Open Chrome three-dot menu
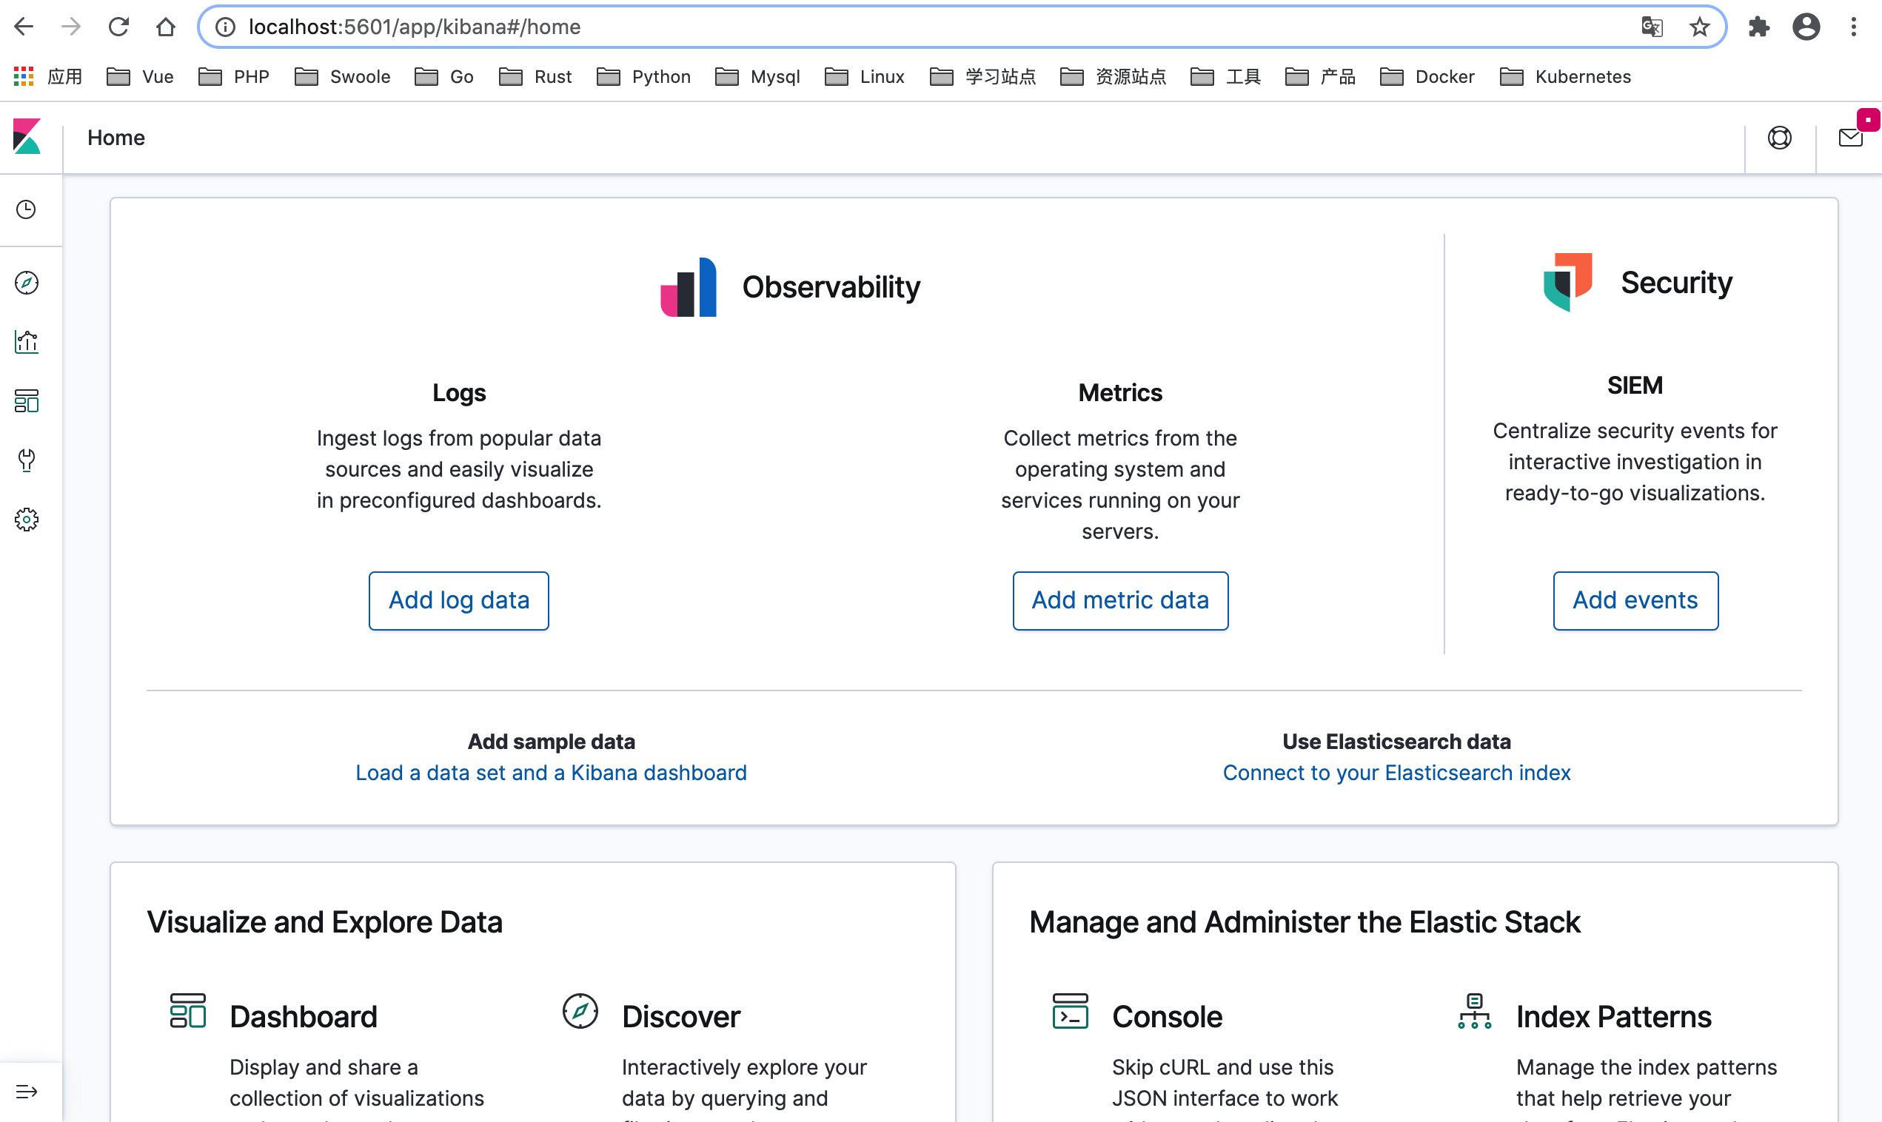 (x=1853, y=27)
